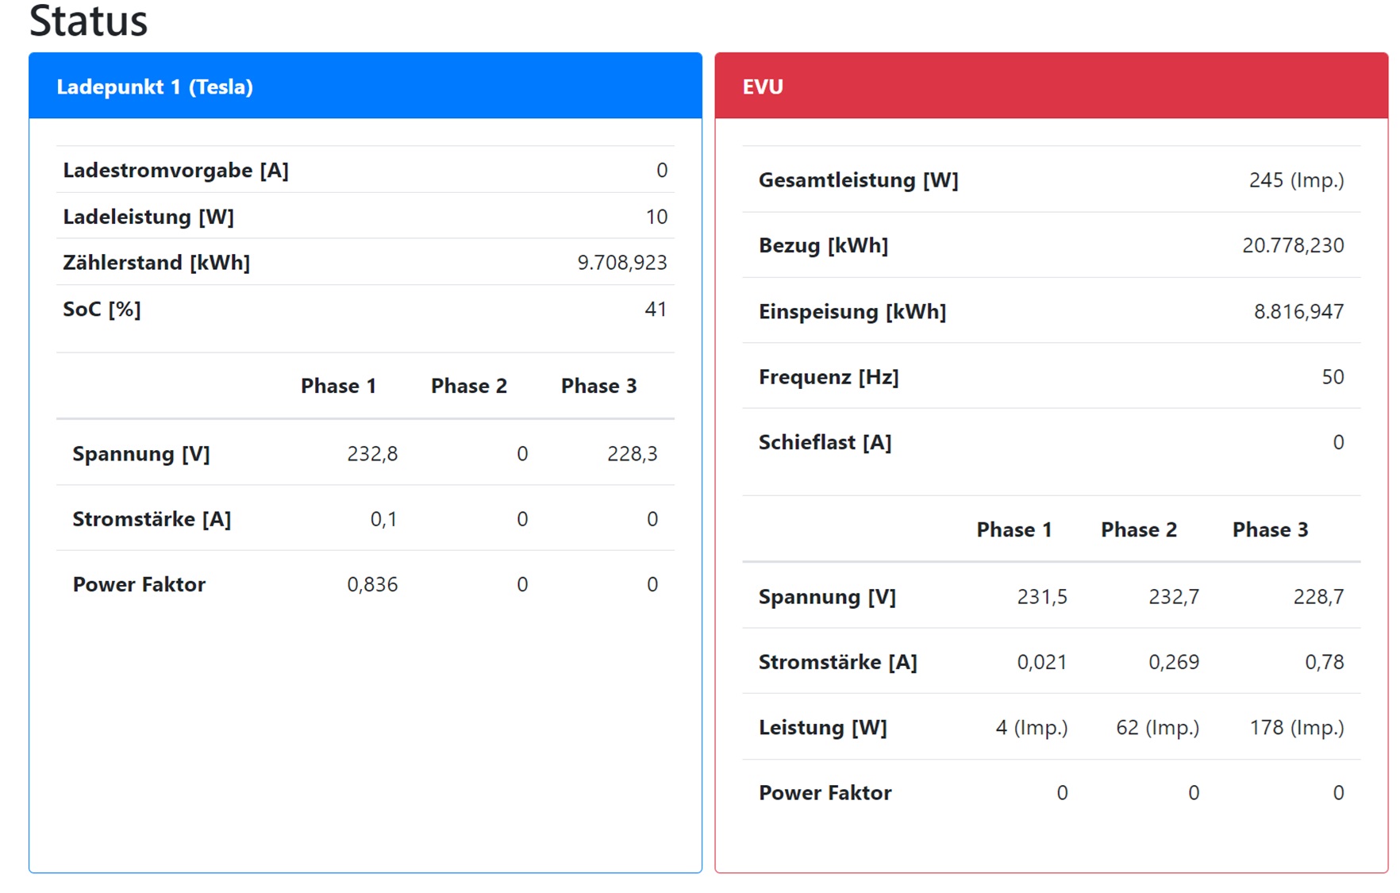Click the Schieflast [A] label
1400x893 pixels.
coord(825,442)
